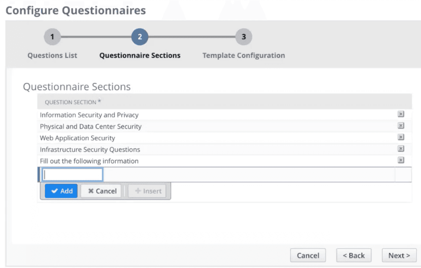Delete the Web Application Security section

[x=401, y=137]
